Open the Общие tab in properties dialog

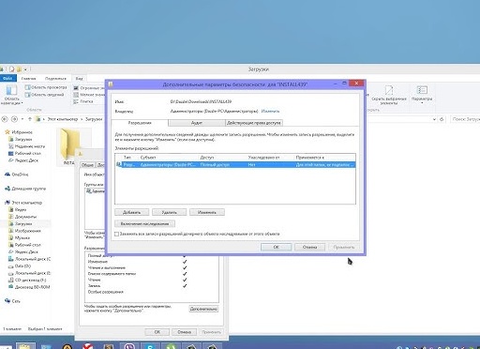pos(87,165)
